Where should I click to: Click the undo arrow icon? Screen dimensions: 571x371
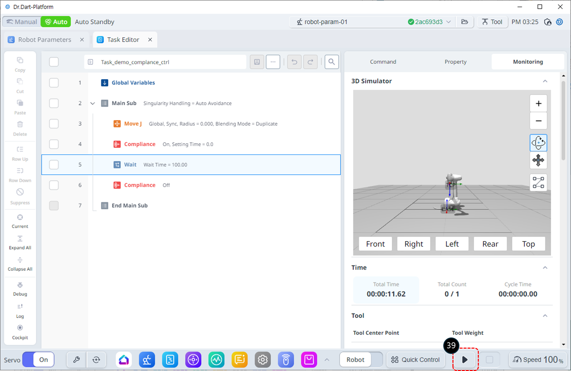(294, 62)
